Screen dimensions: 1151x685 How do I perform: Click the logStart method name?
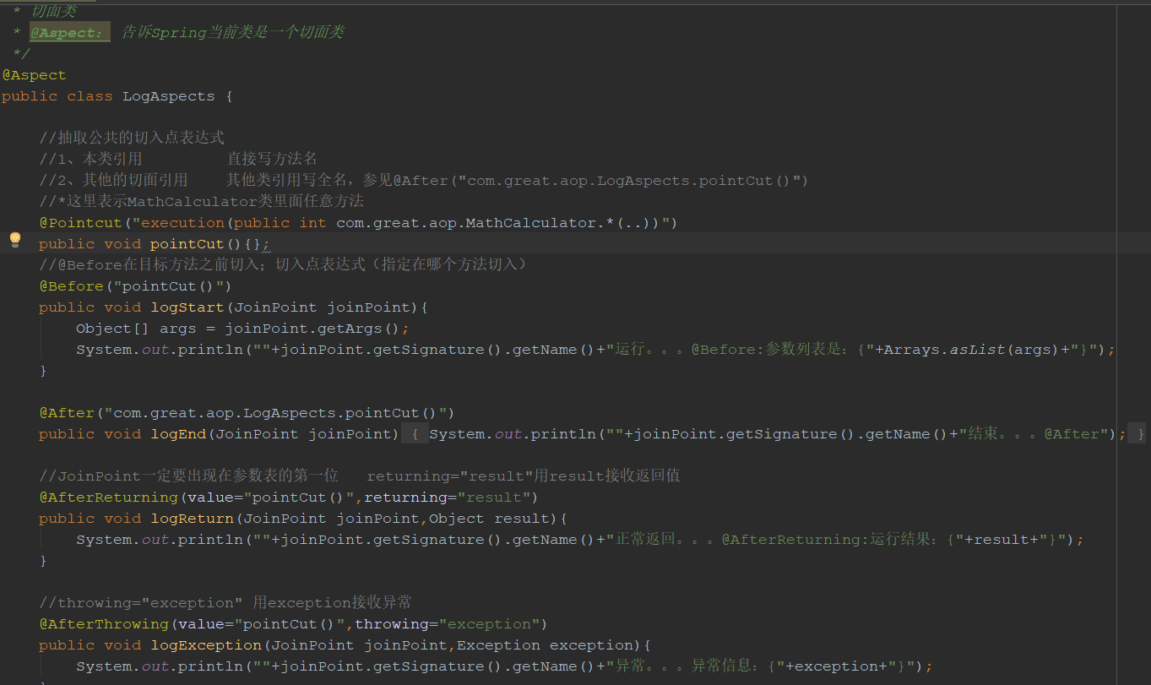point(187,307)
